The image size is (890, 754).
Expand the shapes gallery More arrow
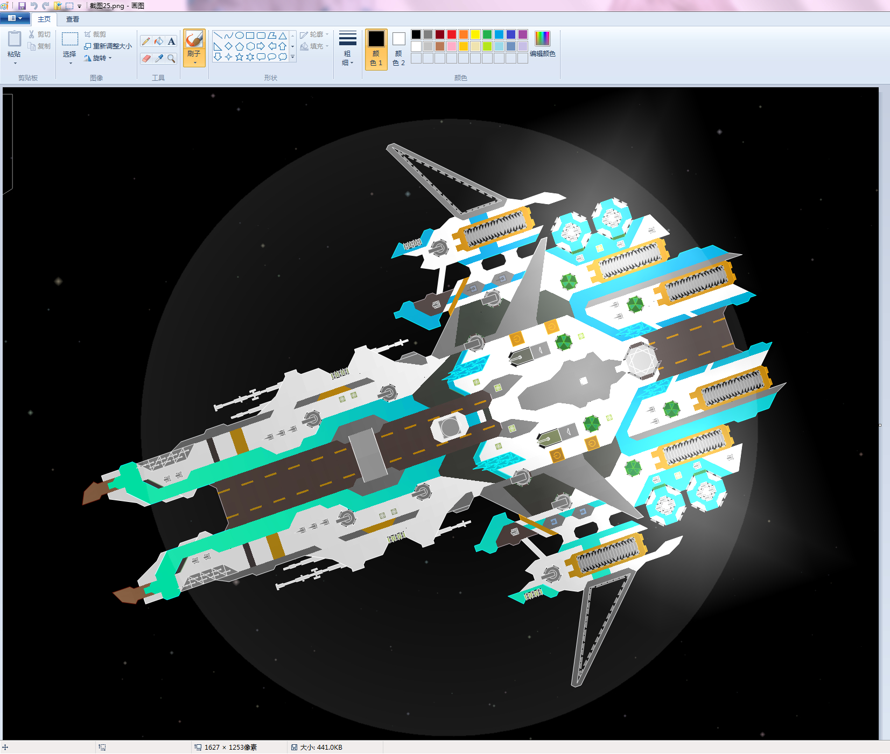(x=293, y=57)
